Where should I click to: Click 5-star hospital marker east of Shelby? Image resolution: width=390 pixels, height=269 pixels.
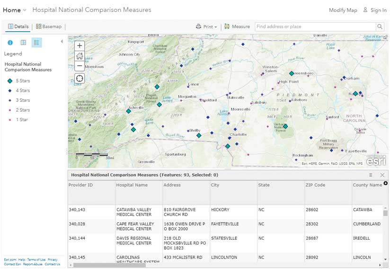pyautogui.click(x=199, y=135)
